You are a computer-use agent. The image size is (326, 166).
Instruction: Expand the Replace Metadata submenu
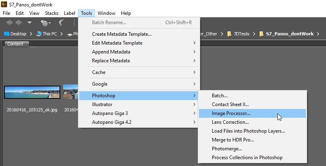[139, 61]
